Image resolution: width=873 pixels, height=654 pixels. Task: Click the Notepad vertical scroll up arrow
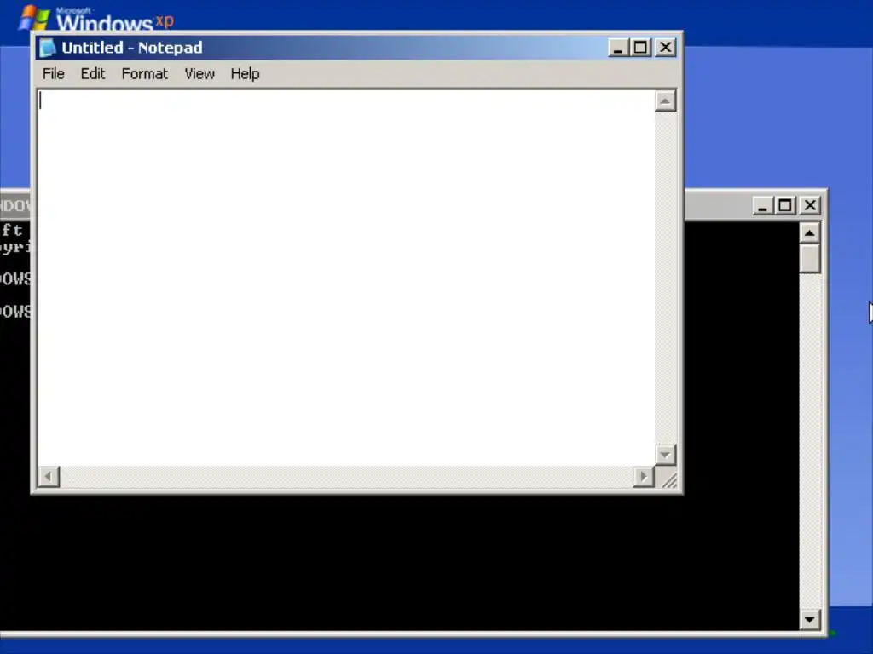tap(665, 100)
